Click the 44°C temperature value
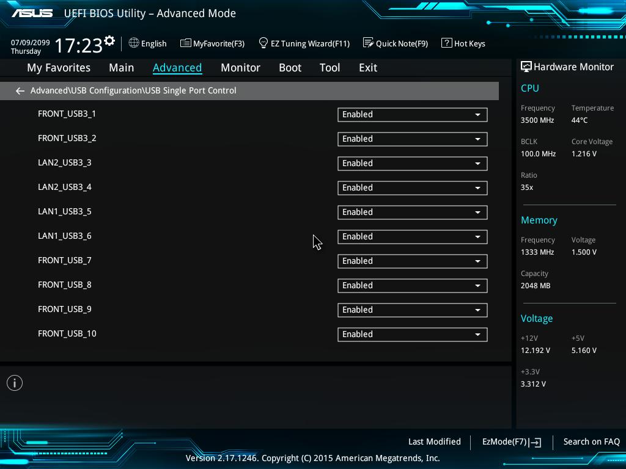The width and height of the screenshot is (626, 469). click(x=580, y=120)
